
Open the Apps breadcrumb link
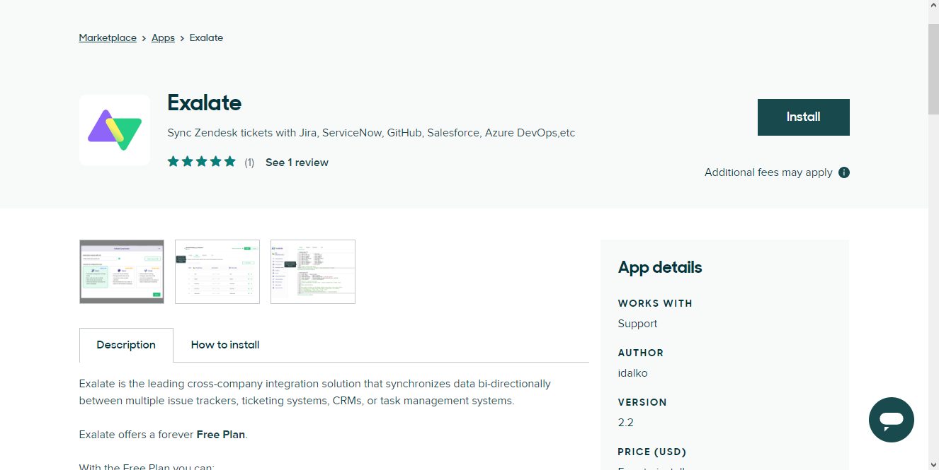163,37
